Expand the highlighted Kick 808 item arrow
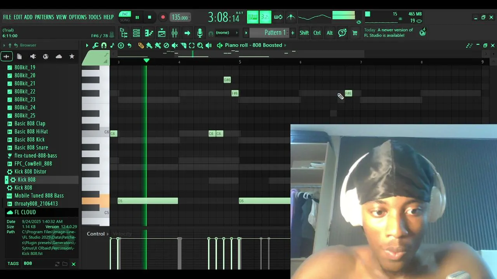The width and height of the screenshot is (497, 279). coord(7,180)
